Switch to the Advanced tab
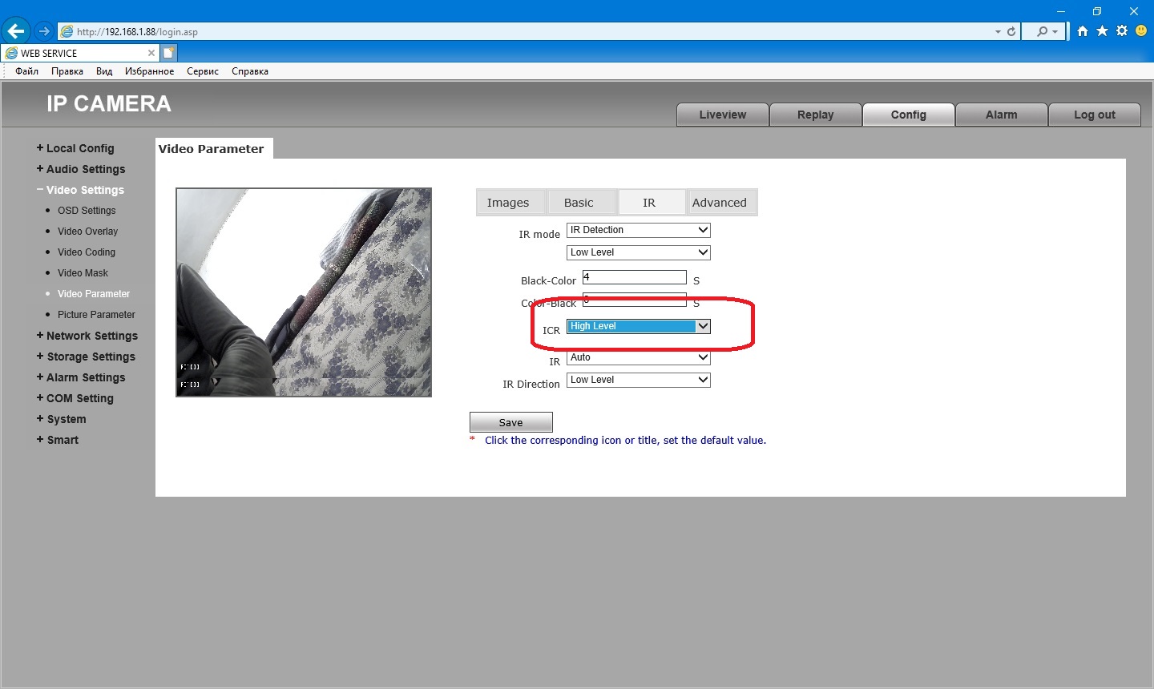Image resolution: width=1154 pixels, height=689 pixels. pos(719,203)
